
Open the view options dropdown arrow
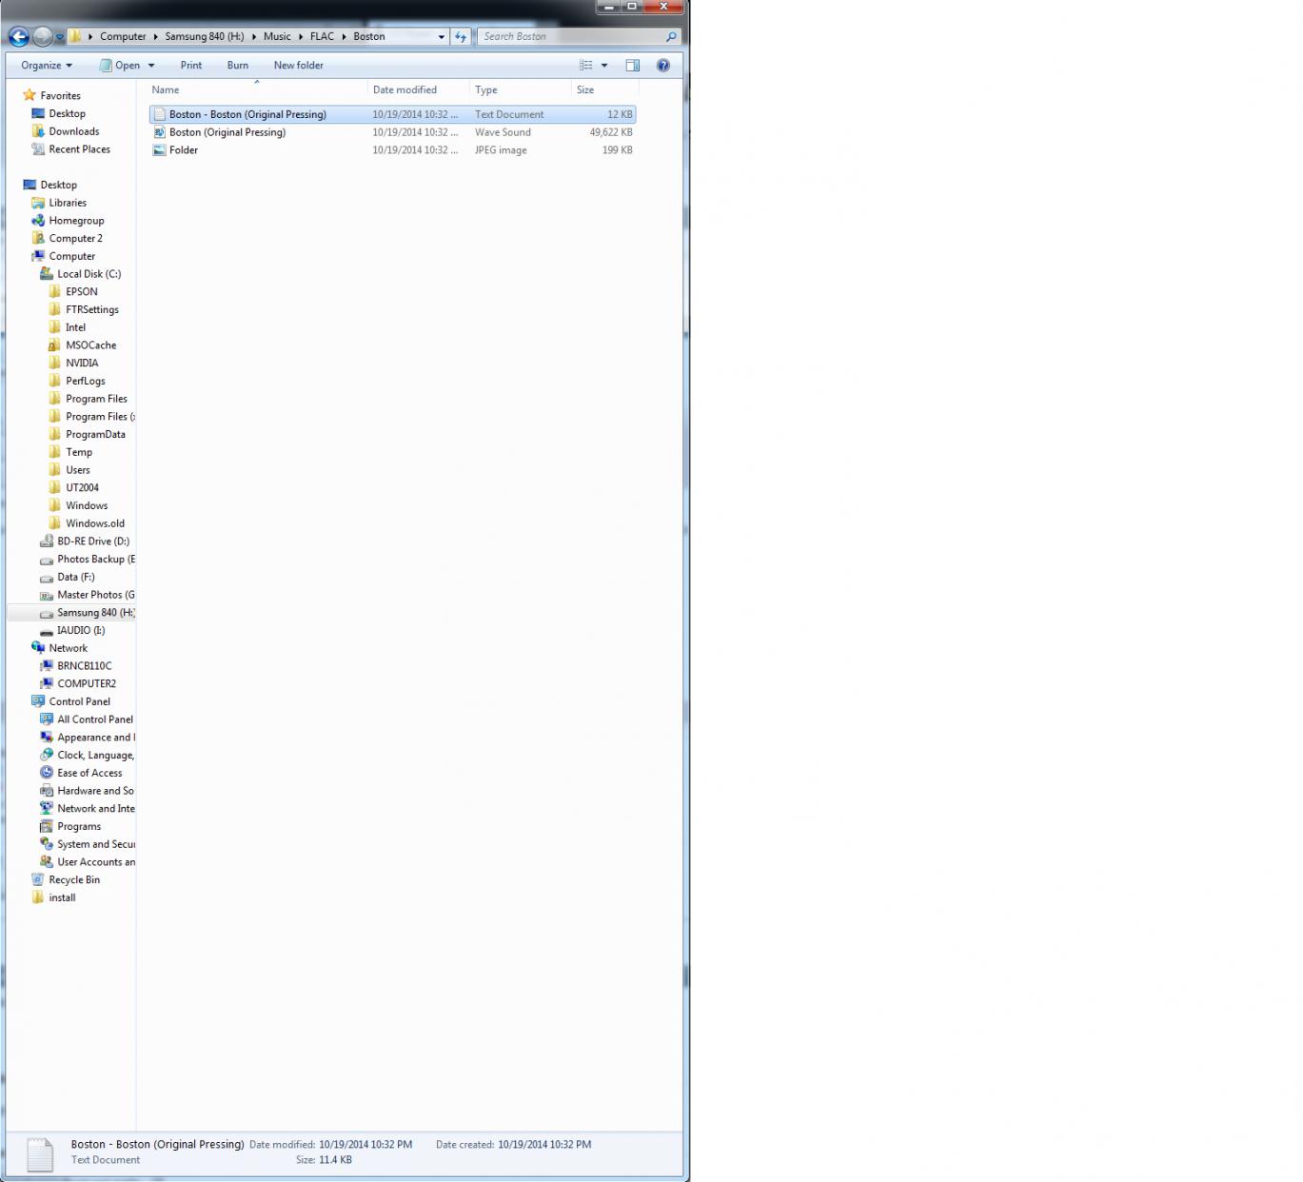tap(604, 66)
